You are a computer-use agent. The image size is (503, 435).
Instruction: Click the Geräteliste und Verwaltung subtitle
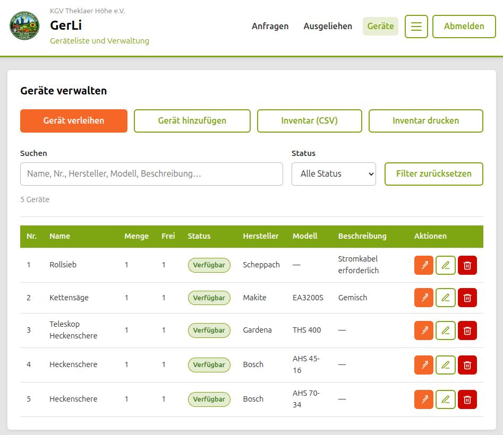99,41
